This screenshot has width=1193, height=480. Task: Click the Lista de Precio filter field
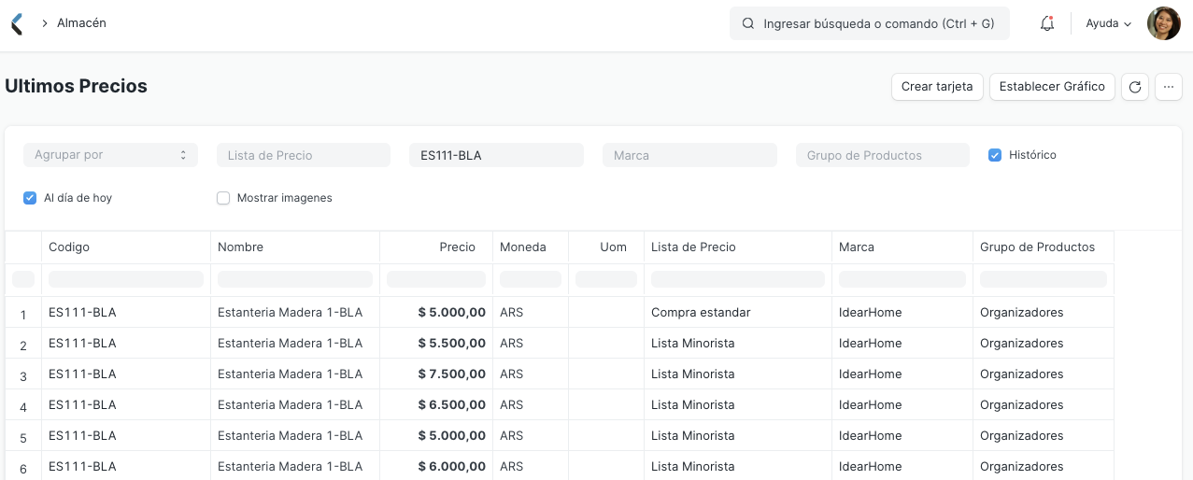click(304, 155)
